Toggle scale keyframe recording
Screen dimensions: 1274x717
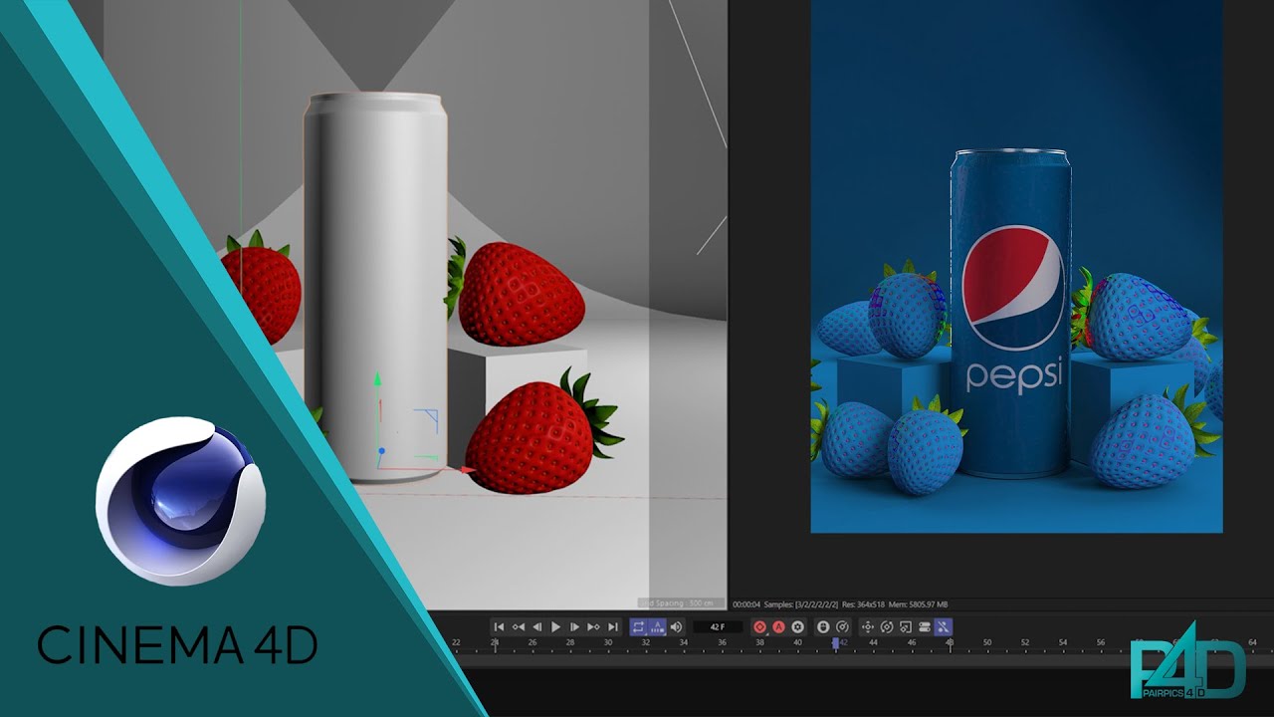(906, 627)
